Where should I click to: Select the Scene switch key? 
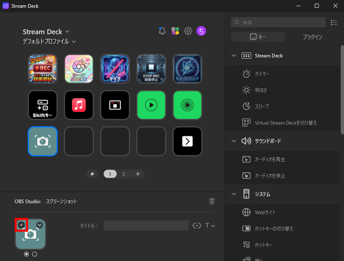point(79,69)
